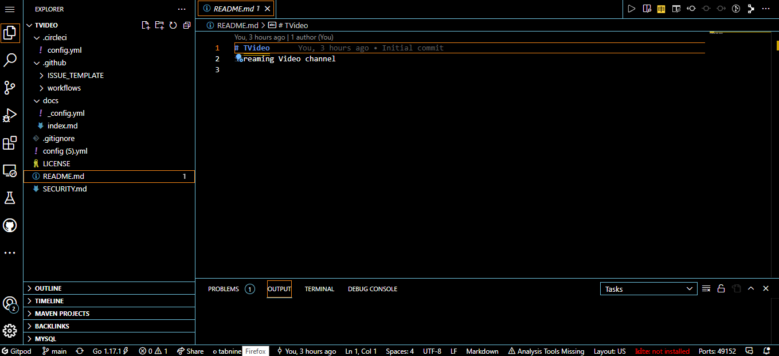The width and height of the screenshot is (779, 356).
Task: Click the editor minimap scrollbar marker
Action: [778, 45]
